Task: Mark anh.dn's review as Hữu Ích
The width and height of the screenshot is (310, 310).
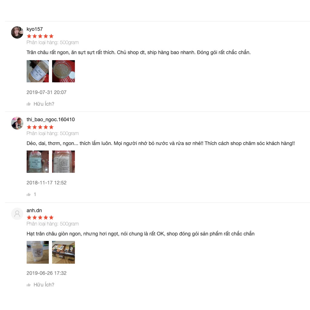Action: tap(44, 285)
